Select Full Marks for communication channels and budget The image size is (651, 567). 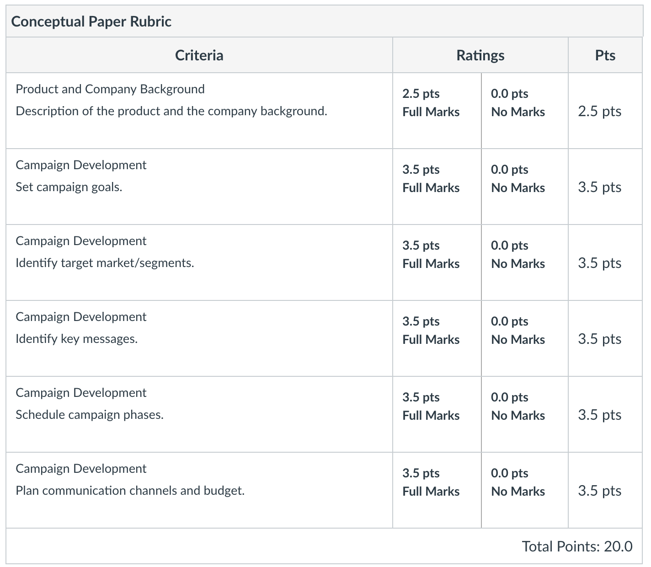437,490
